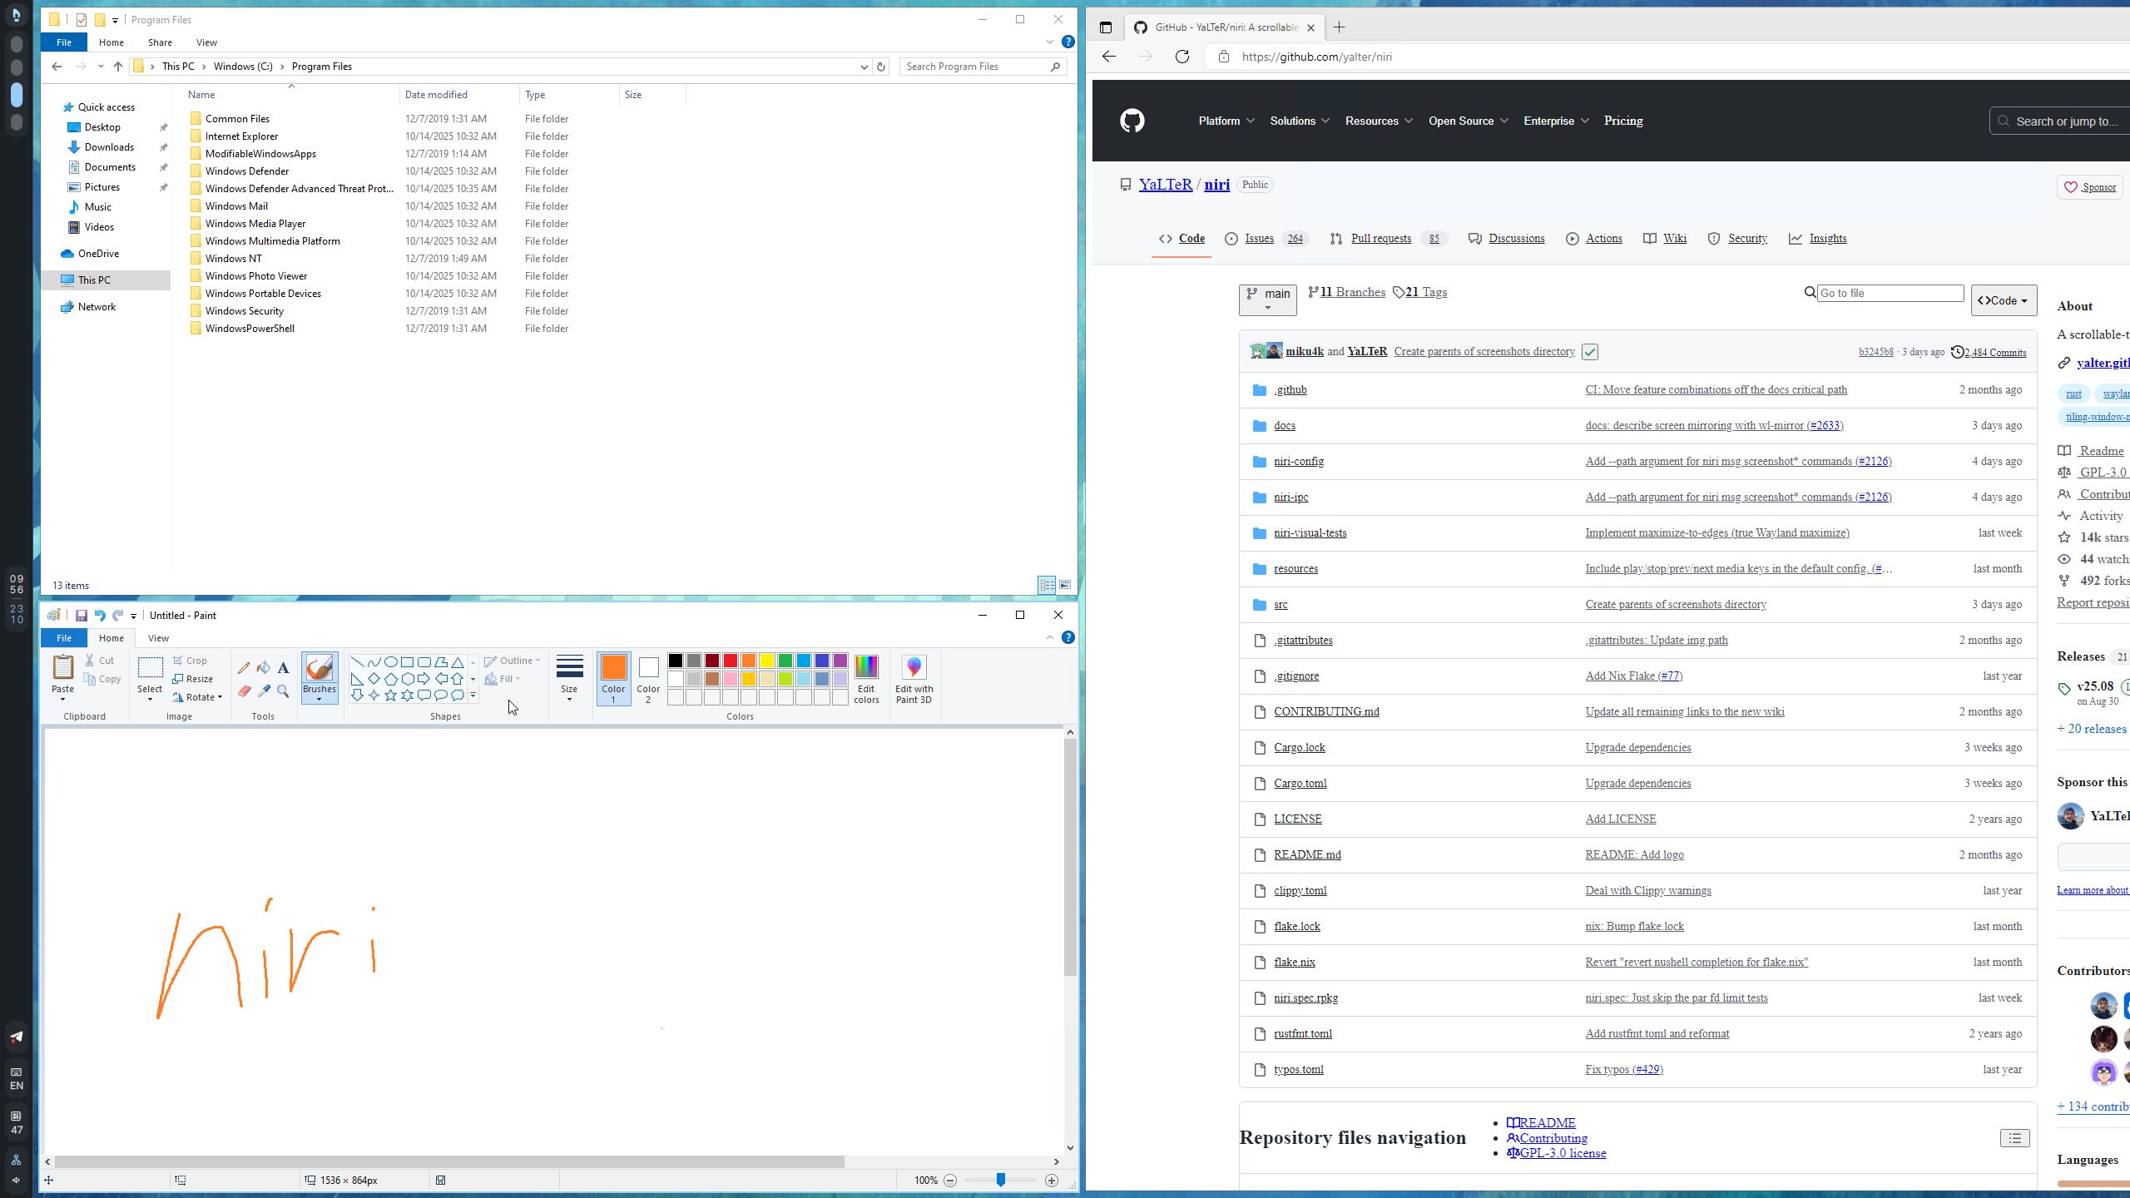
Task: Switch Explorer to thumbnail view
Action: [x=1065, y=585]
